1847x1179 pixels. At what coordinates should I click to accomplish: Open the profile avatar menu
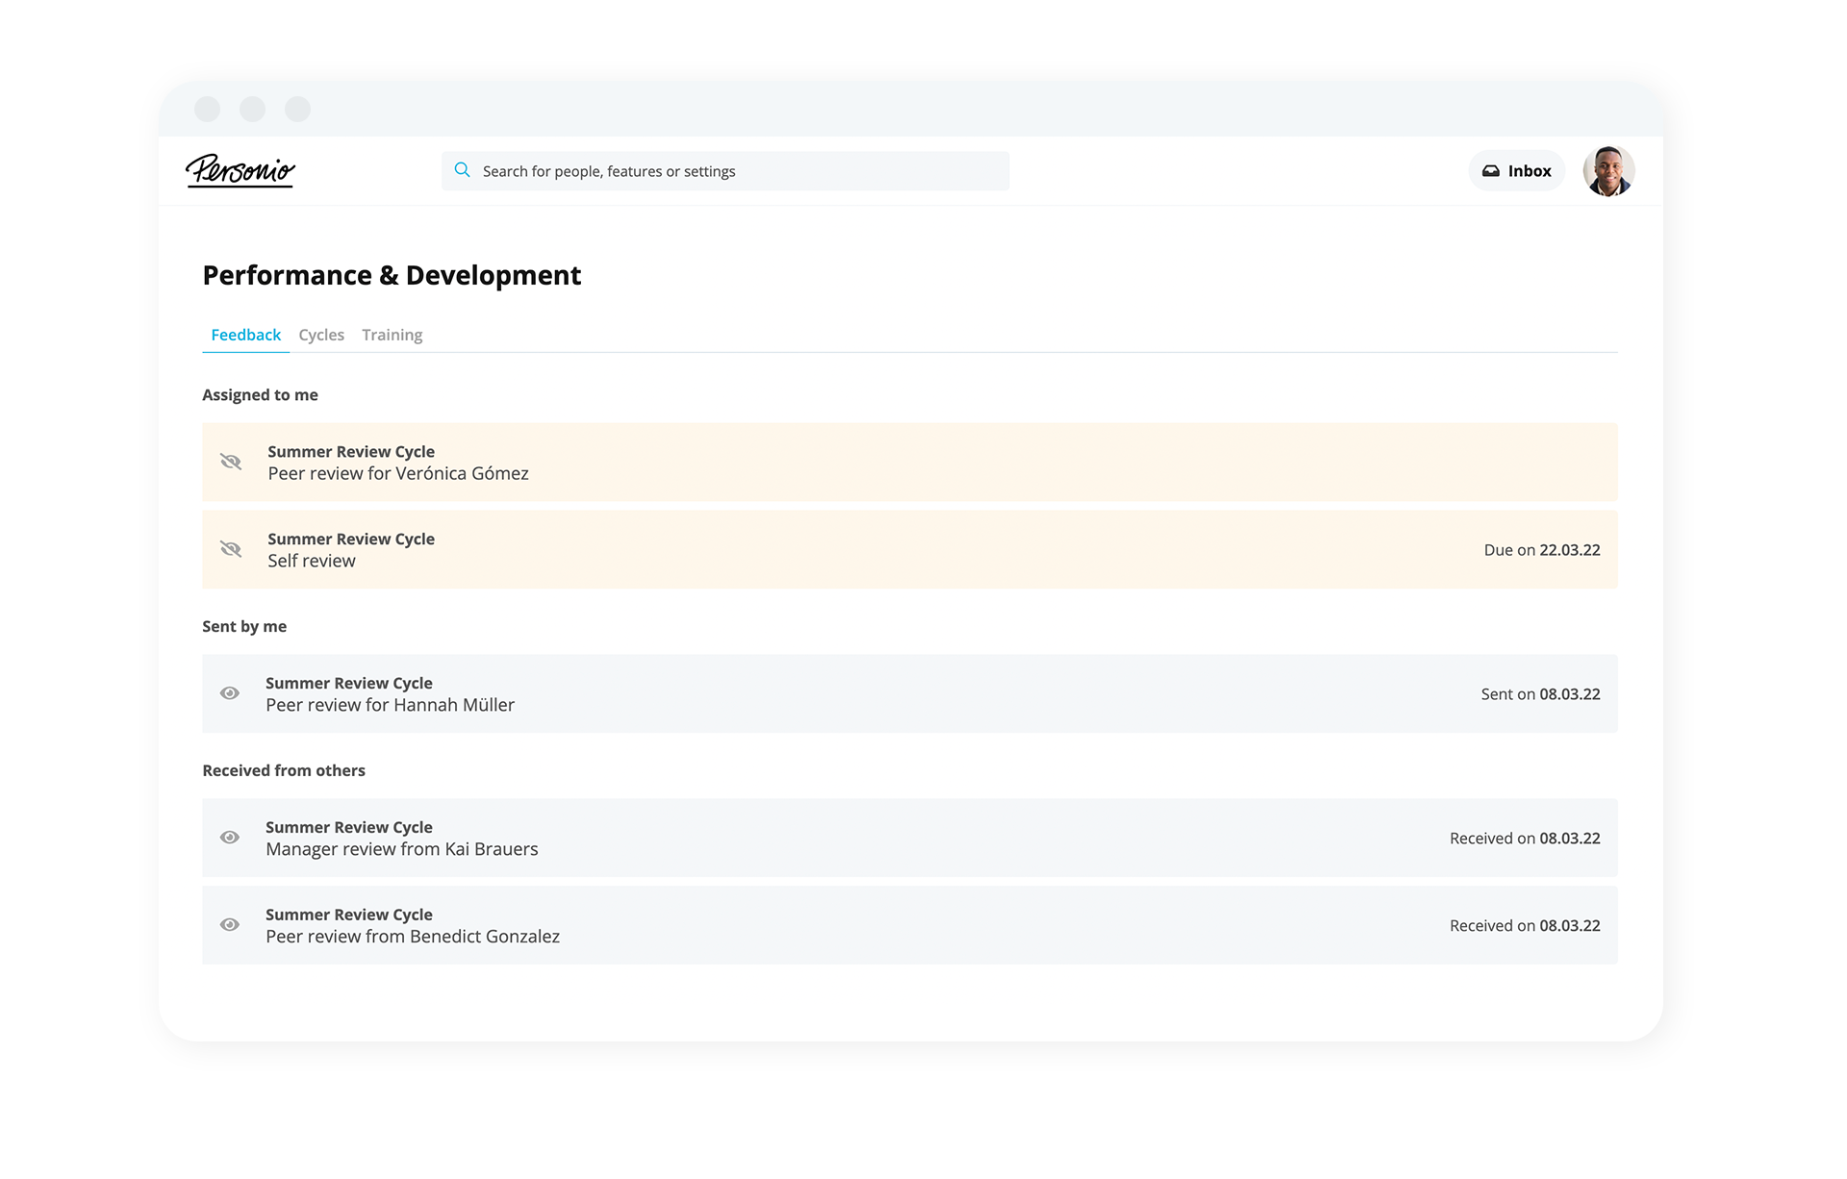(1607, 170)
